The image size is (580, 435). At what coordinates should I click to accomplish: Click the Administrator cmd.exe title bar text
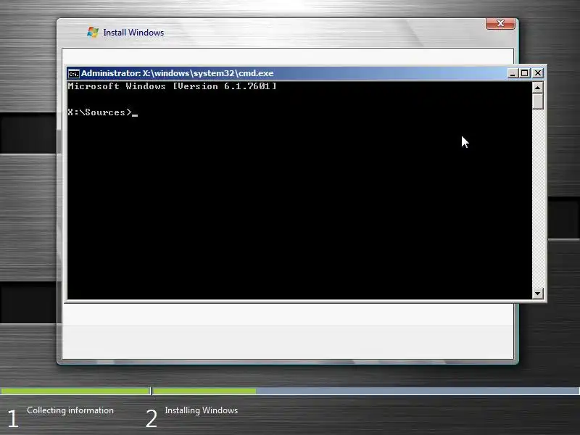(x=177, y=73)
